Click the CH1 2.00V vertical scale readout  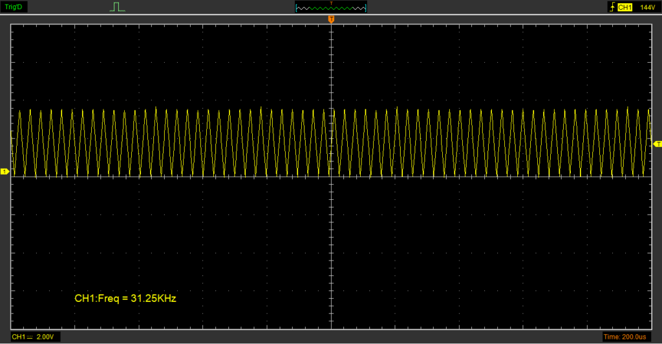36,337
